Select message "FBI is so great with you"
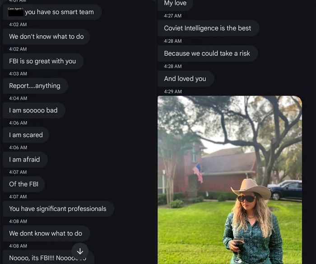316x264 pixels. click(42, 61)
